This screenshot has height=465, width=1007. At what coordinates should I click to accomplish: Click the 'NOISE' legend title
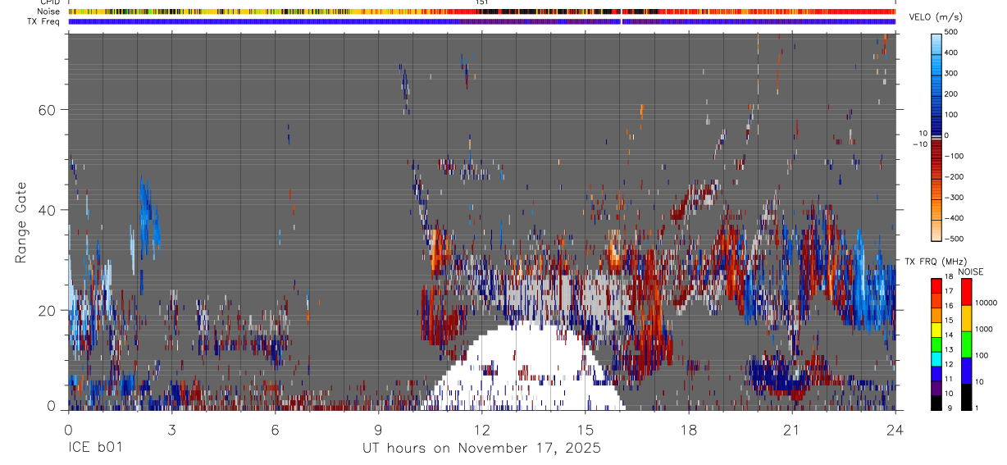971,272
